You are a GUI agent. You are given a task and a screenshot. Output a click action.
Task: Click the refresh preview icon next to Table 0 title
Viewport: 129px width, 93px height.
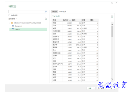coord(112,17)
